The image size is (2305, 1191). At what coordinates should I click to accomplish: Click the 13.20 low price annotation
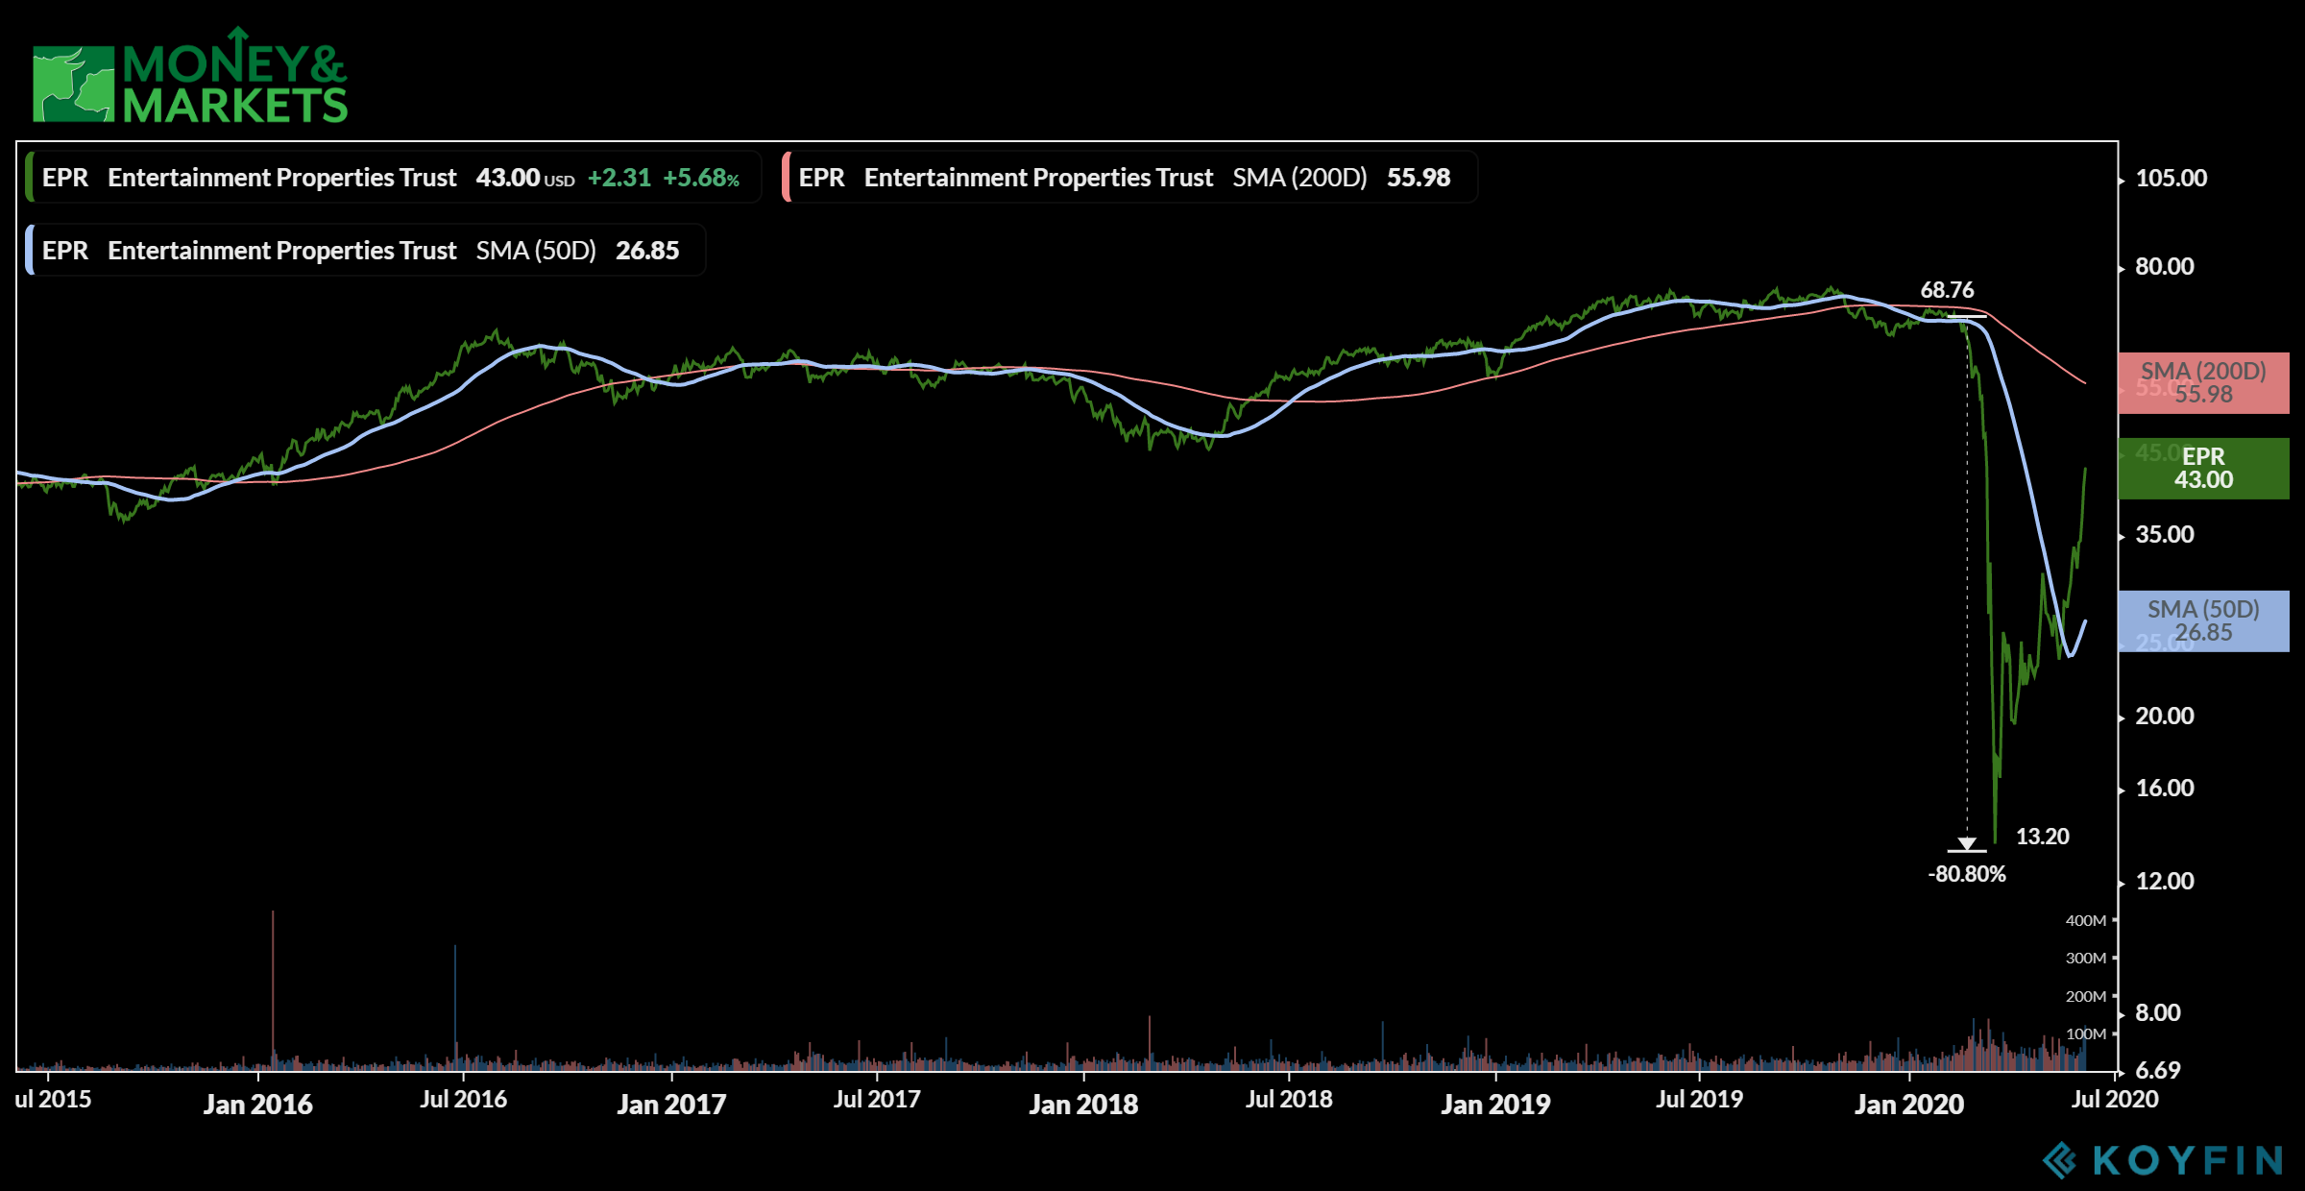pyautogui.click(x=2042, y=837)
